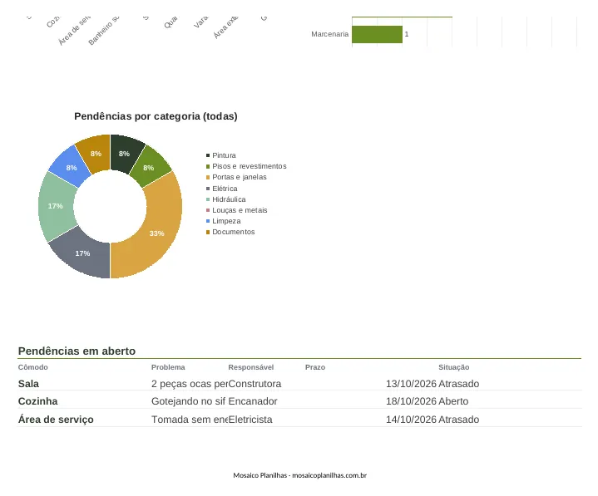Click the Marcenaria green bar
The image size is (598, 496).
coord(377,34)
